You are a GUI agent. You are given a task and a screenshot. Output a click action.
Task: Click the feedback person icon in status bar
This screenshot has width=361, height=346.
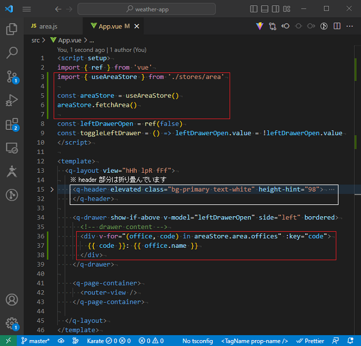(x=336, y=341)
